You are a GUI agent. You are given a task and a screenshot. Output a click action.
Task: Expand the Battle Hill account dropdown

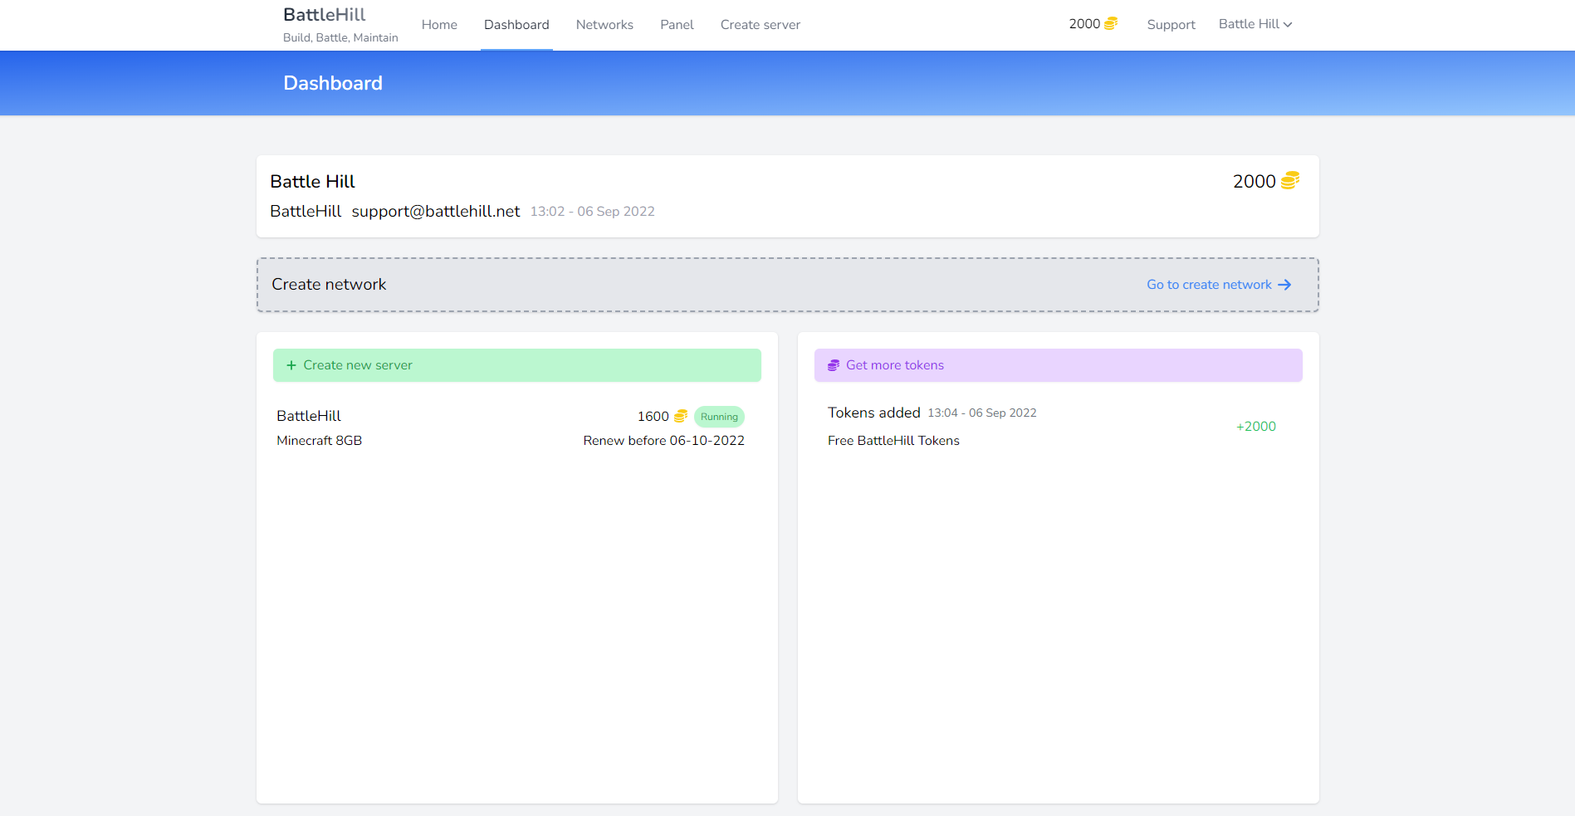pyautogui.click(x=1255, y=24)
